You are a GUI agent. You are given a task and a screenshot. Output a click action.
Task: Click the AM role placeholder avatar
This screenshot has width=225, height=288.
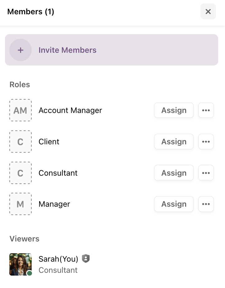point(21,110)
